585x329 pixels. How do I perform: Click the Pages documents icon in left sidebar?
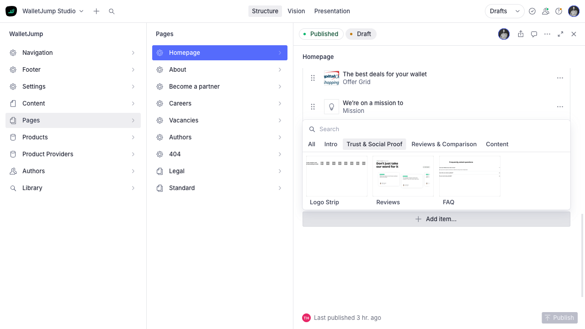point(13,120)
